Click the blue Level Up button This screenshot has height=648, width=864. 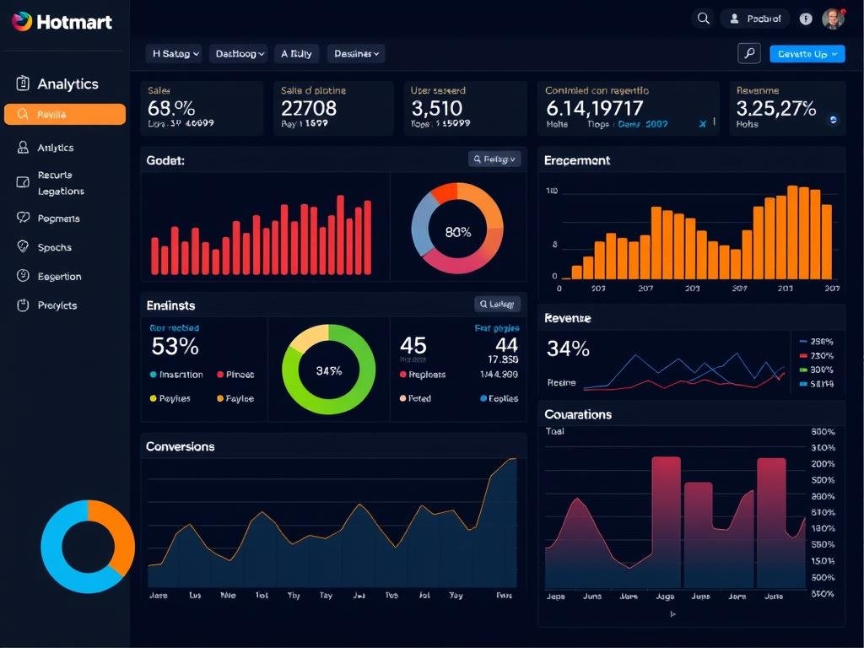pos(807,53)
